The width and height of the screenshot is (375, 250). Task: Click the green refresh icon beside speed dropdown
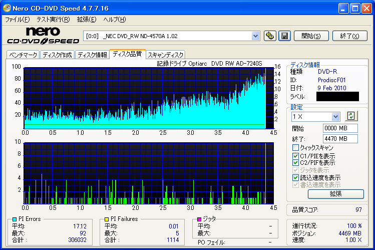point(351,116)
